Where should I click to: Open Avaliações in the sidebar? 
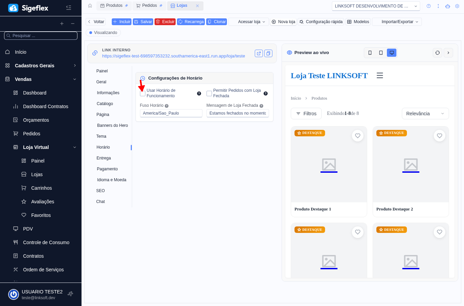tap(42, 202)
